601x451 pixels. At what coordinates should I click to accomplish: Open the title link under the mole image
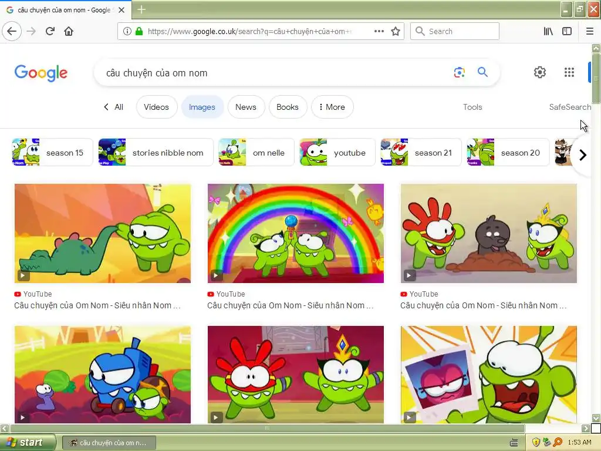coord(484,305)
